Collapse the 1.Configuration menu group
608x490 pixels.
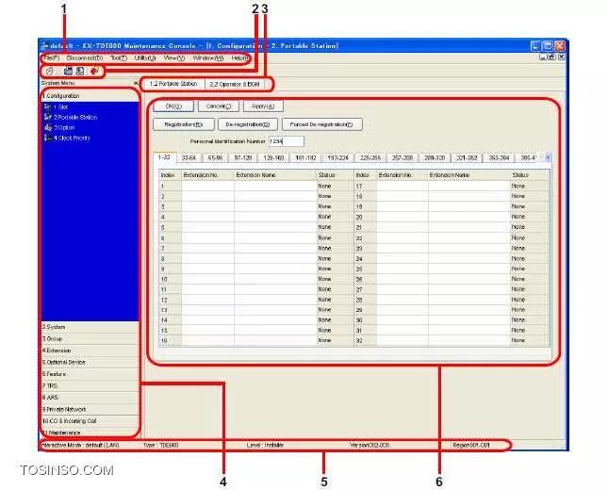tap(90, 96)
